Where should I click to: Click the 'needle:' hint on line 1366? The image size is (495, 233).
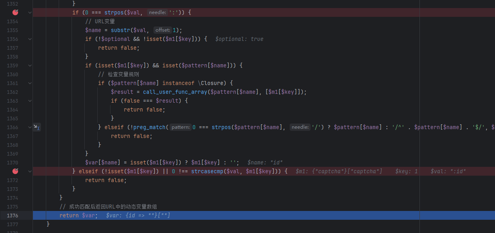300,127
